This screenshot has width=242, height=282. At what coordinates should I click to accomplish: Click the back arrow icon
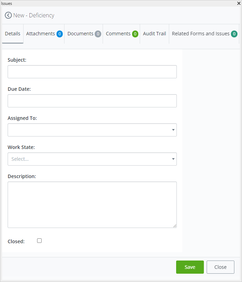click(x=8, y=15)
